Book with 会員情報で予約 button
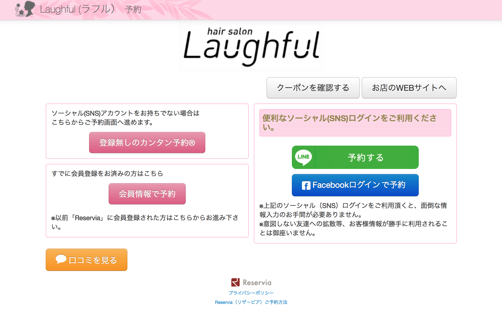502x310 pixels. tap(147, 194)
